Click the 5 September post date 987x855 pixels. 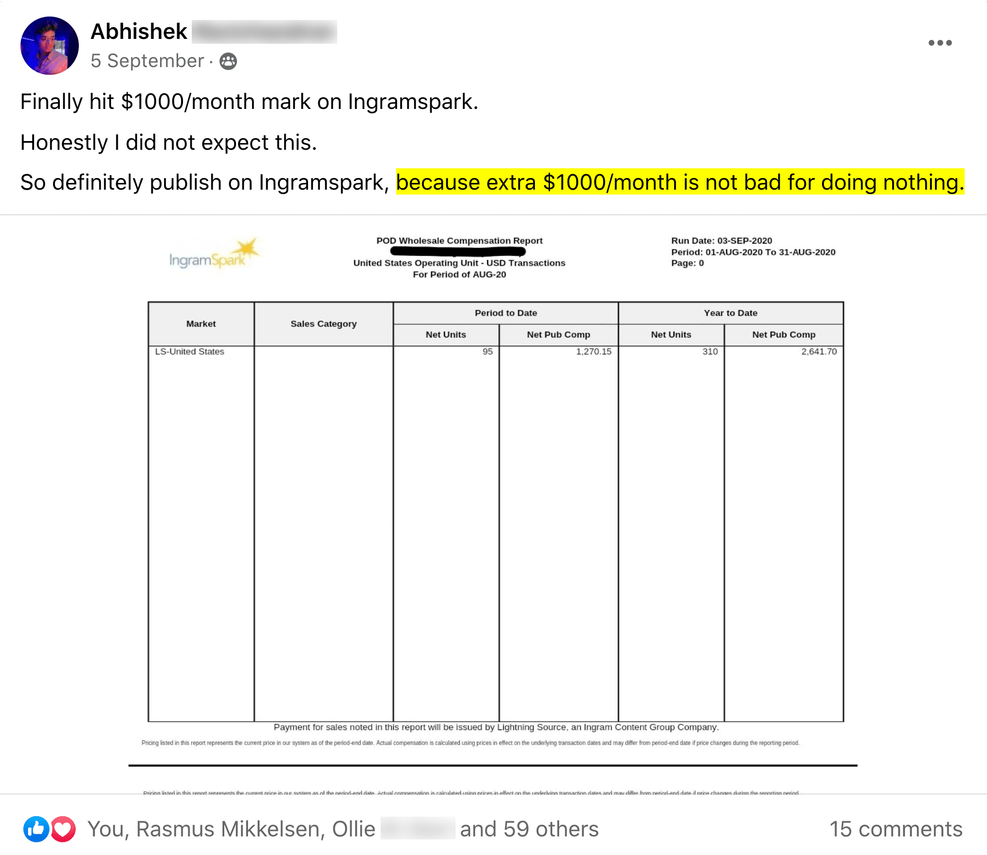(x=147, y=61)
